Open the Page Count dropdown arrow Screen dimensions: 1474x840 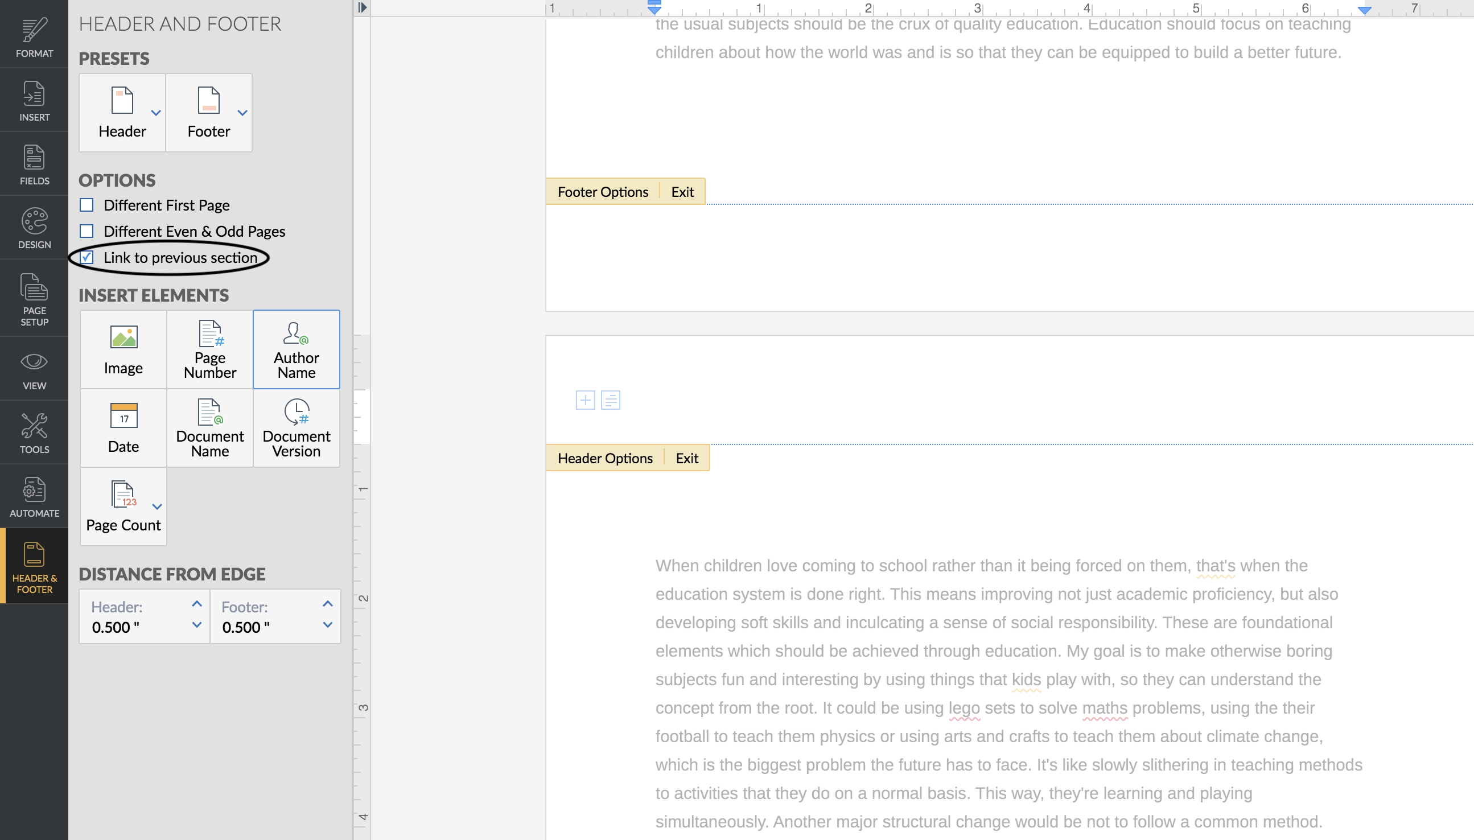[x=157, y=507]
